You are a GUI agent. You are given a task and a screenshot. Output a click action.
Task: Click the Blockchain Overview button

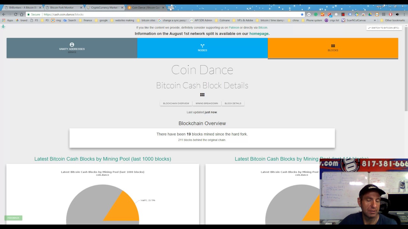176,103
